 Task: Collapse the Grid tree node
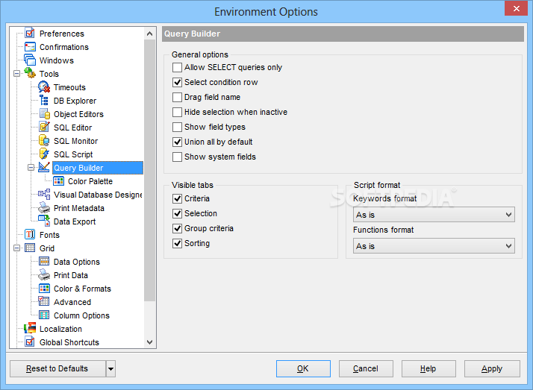[x=16, y=248]
